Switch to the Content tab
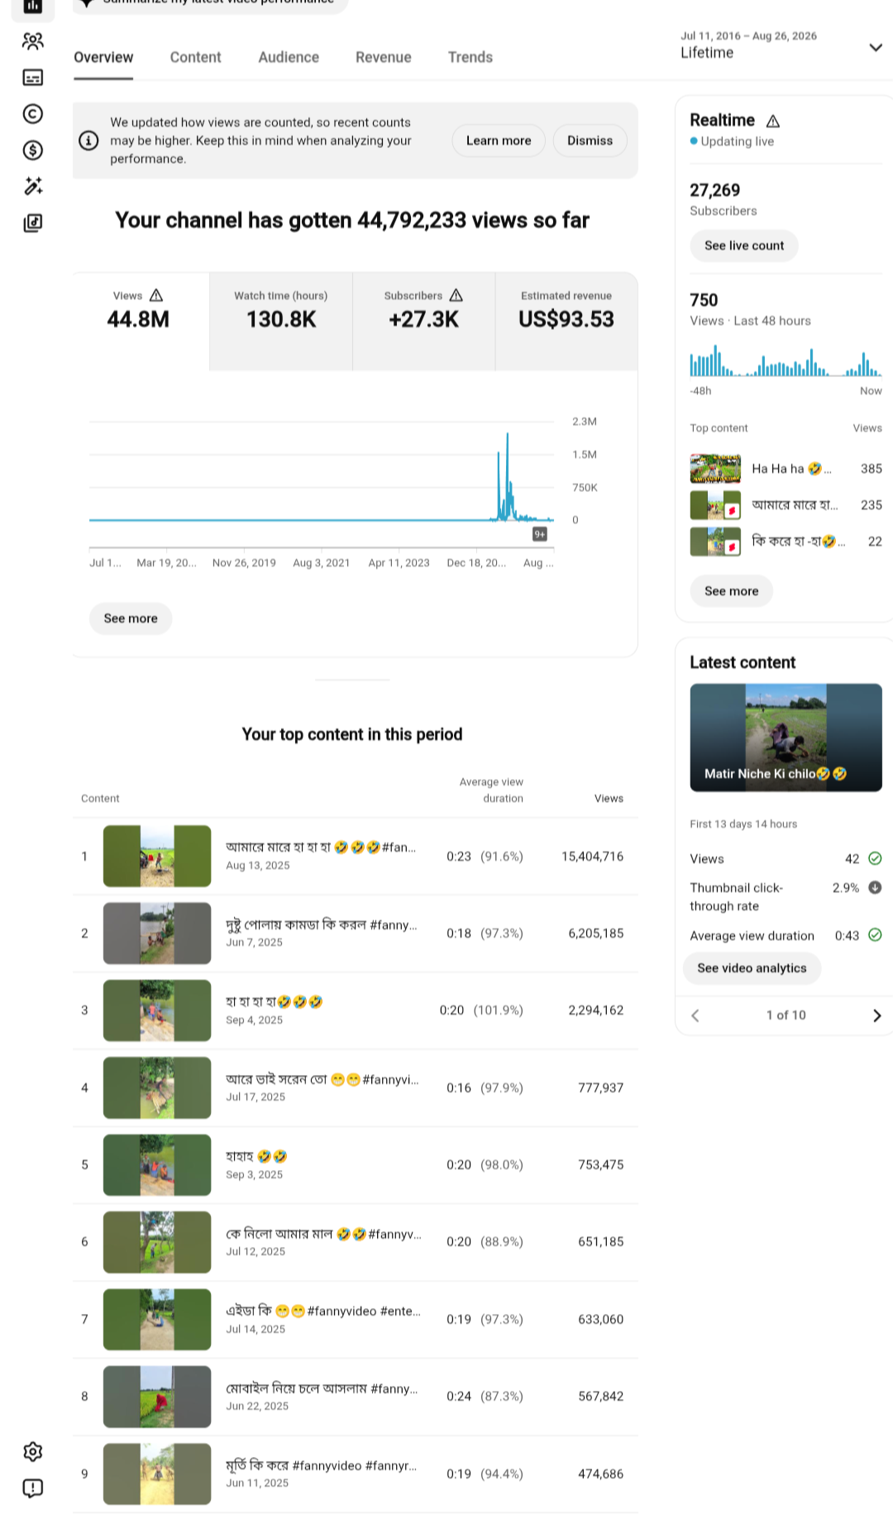This screenshot has width=893, height=1524. (195, 57)
